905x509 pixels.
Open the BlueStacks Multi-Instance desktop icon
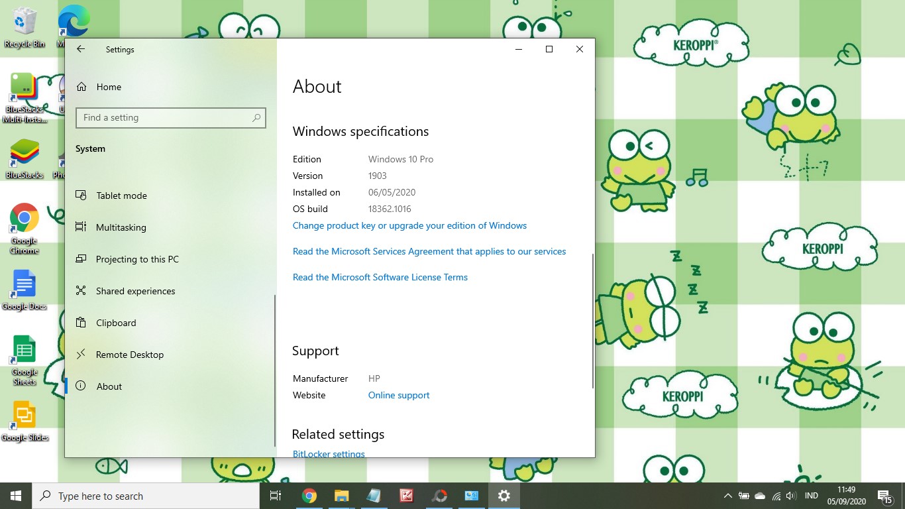pos(25,98)
